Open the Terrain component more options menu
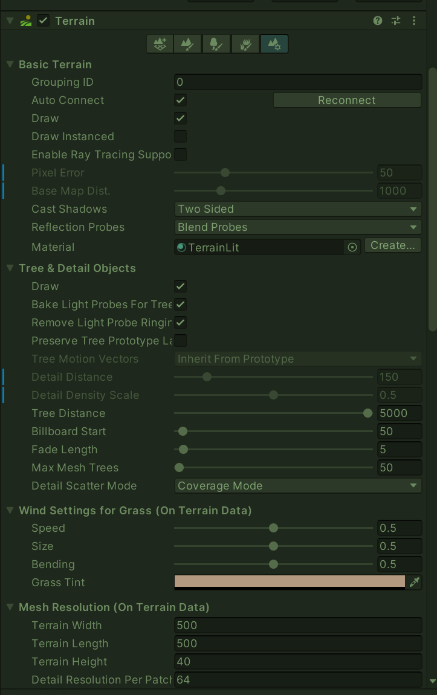The height and width of the screenshot is (695, 437). [414, 21]
